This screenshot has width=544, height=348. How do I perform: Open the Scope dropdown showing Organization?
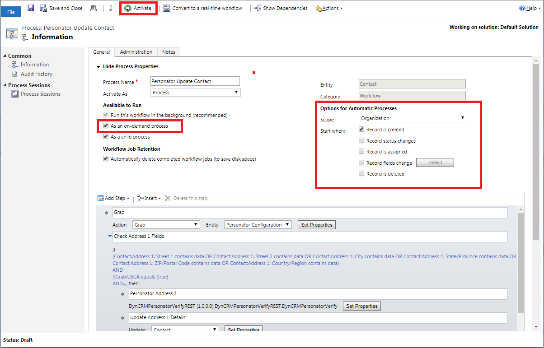point(413,118)
